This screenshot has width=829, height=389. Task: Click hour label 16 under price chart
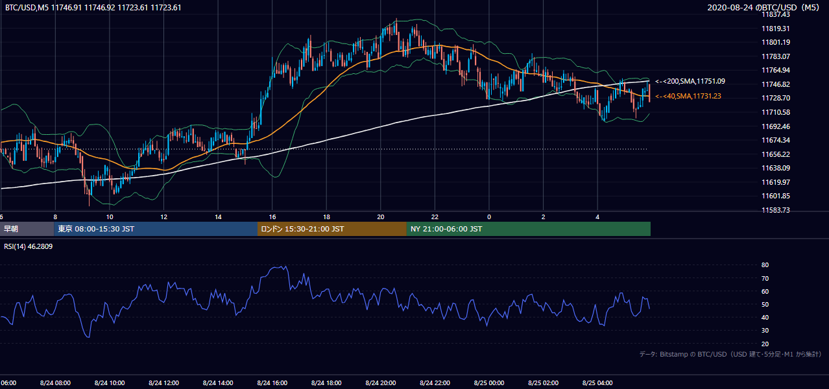click(x=272, y=217)
